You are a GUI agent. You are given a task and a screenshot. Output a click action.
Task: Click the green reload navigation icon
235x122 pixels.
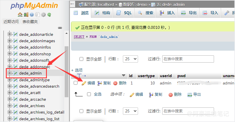click(x=49, y=15)
